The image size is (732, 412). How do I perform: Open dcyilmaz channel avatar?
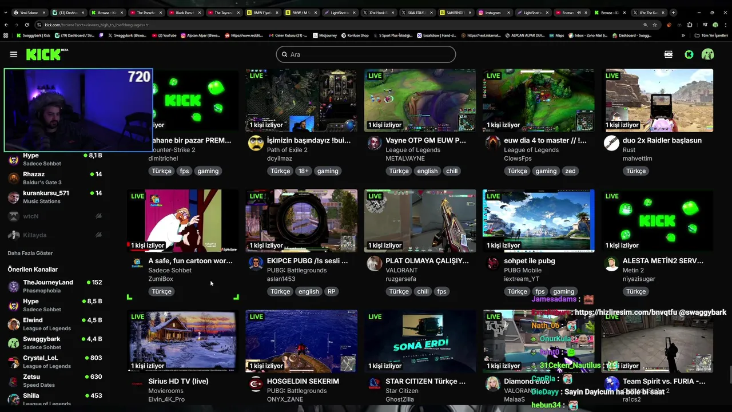pos(256,143)
